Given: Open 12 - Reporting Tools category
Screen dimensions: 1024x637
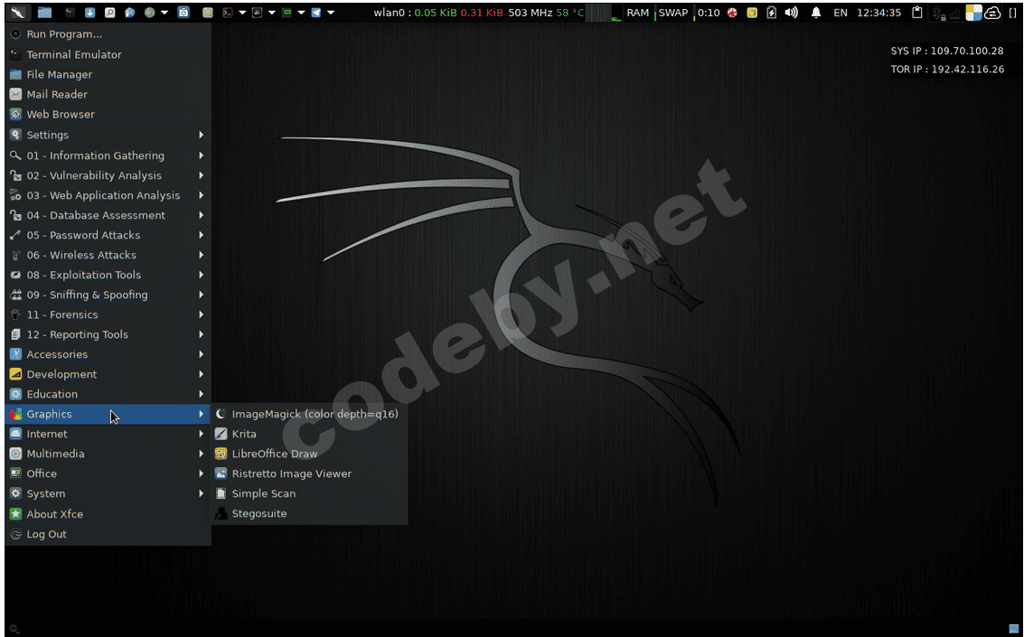Looking at the screenshot, I should click(108, 335).
